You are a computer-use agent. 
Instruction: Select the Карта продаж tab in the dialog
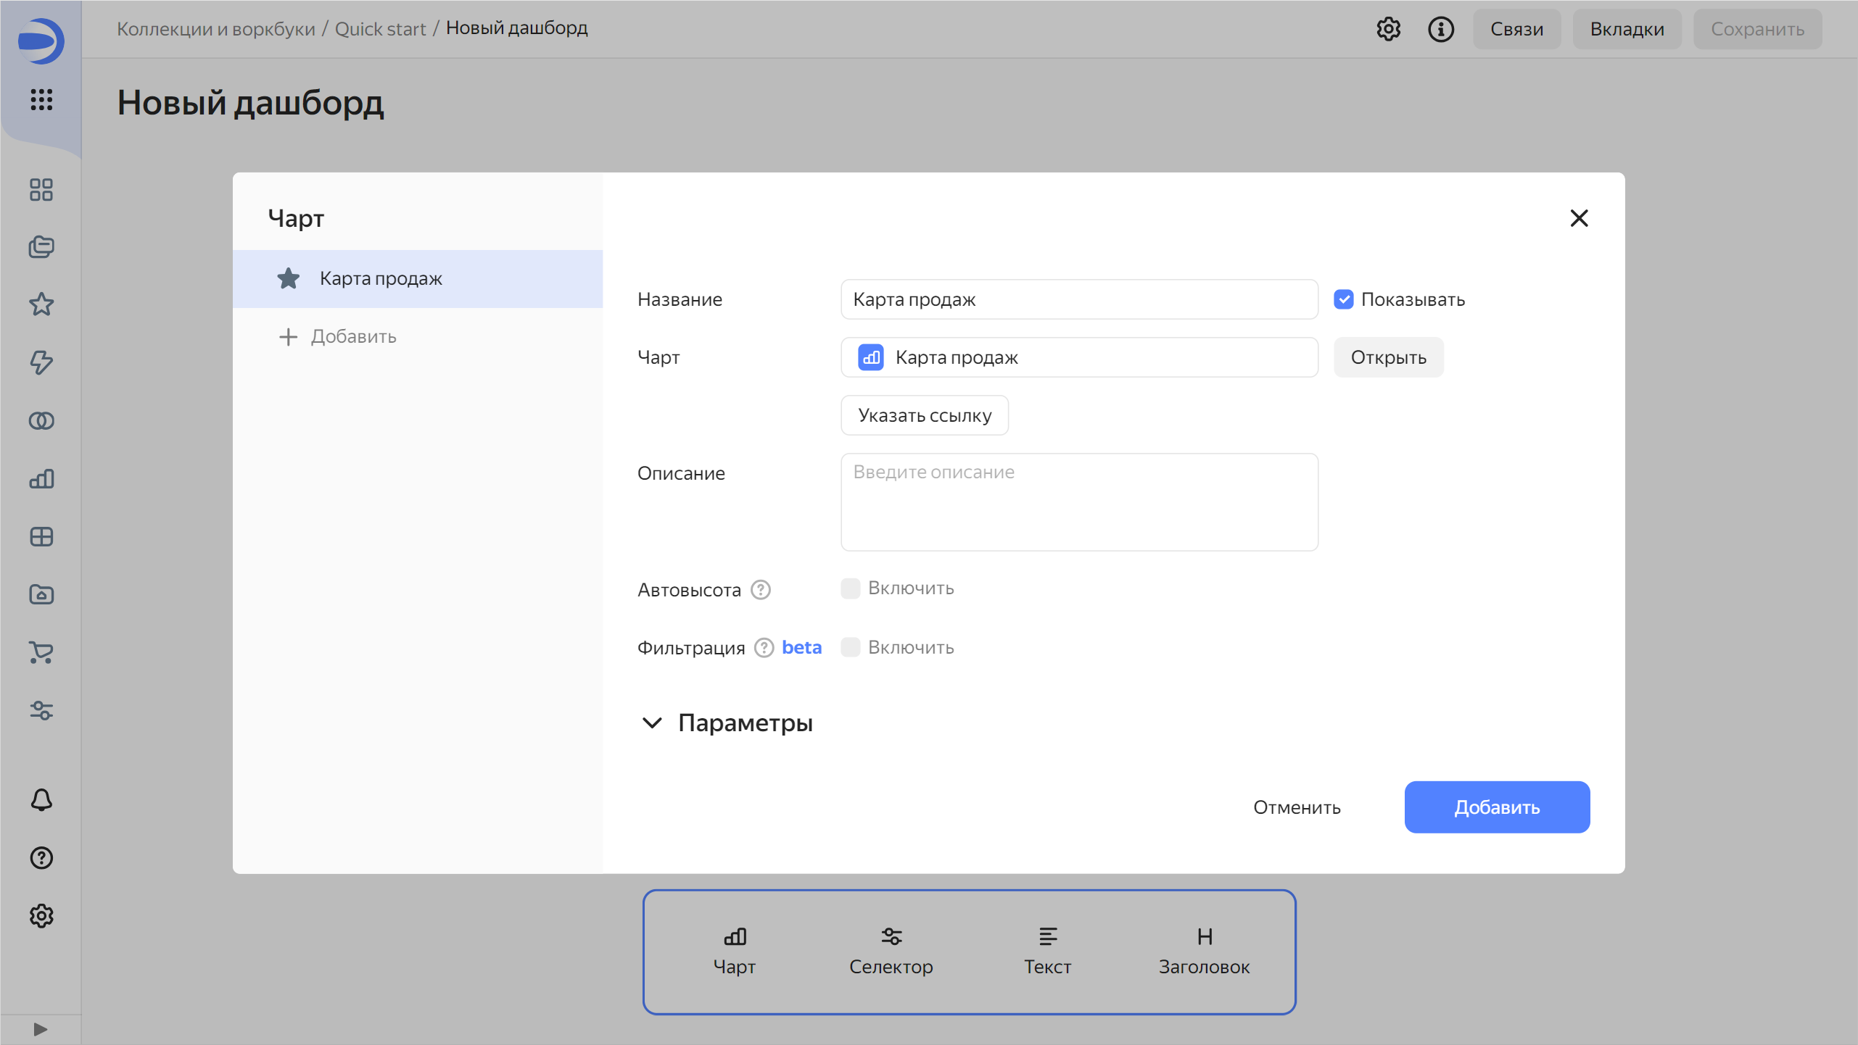coord(380,278)
